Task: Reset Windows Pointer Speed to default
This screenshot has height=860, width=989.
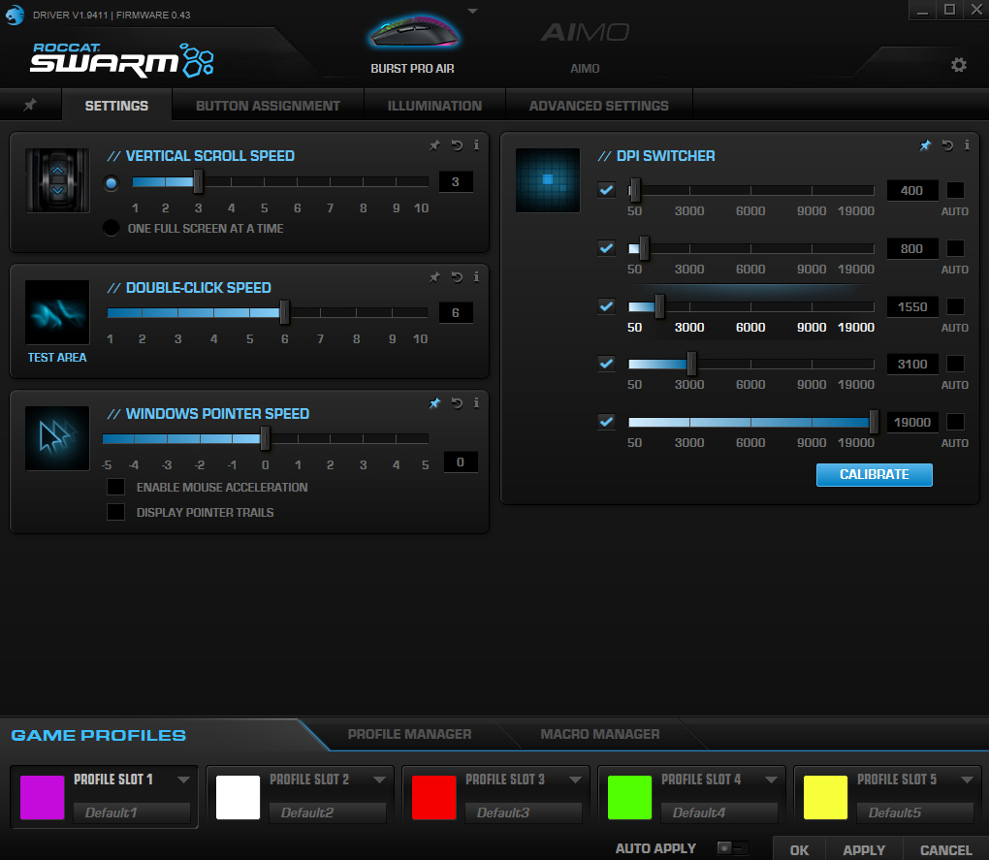Action: pos(457,403)
